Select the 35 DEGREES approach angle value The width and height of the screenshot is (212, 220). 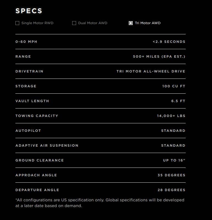pyautogui.click(x=171, y=175)
